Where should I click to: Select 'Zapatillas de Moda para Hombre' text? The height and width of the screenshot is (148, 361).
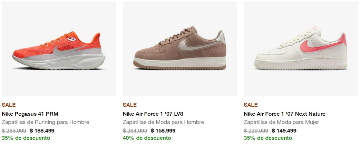(x=163, y=122)
